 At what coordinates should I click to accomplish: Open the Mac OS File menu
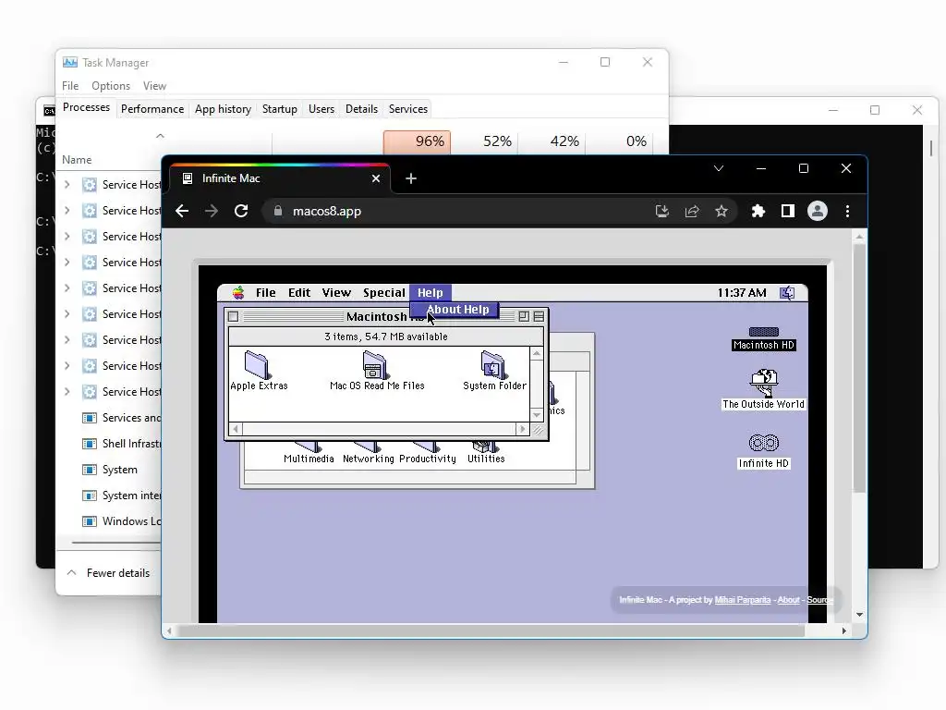pos(265,293)
